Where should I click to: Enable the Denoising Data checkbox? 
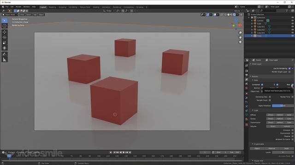point(270,97)
